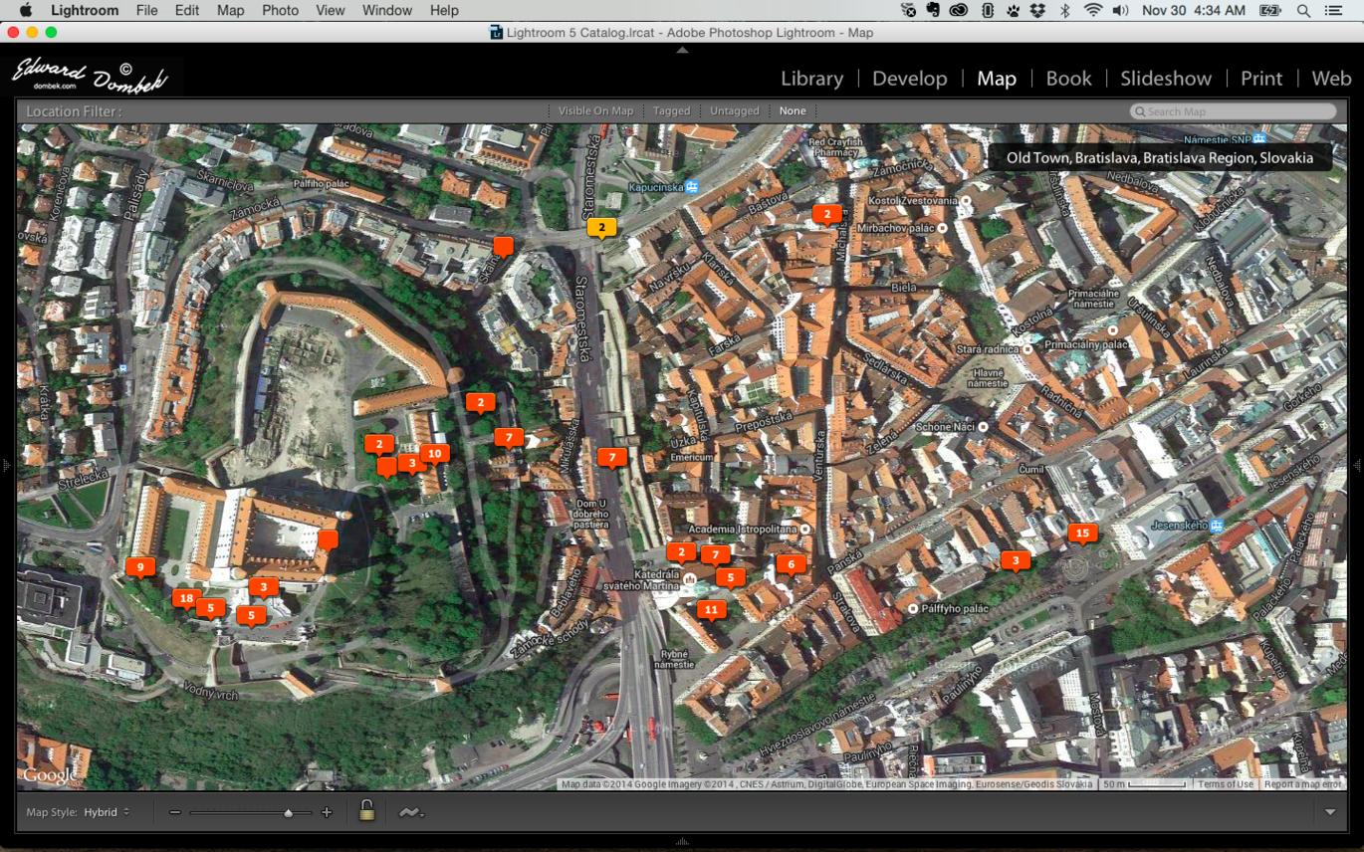
Task: Click the zoom in plus icon
Action: click(327, 813)
